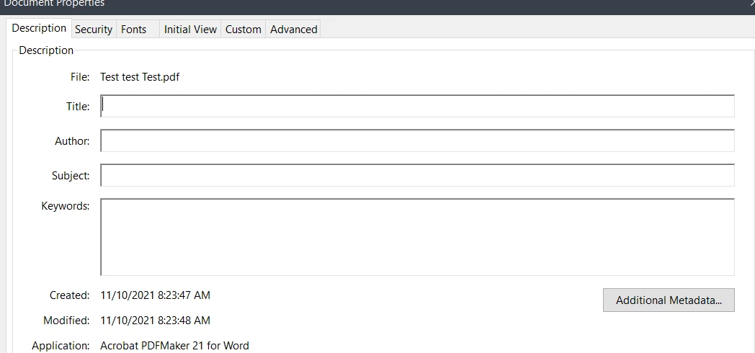Click the Modified: label
The width and height of the screenshot is (755, 353).
point(66,321)
